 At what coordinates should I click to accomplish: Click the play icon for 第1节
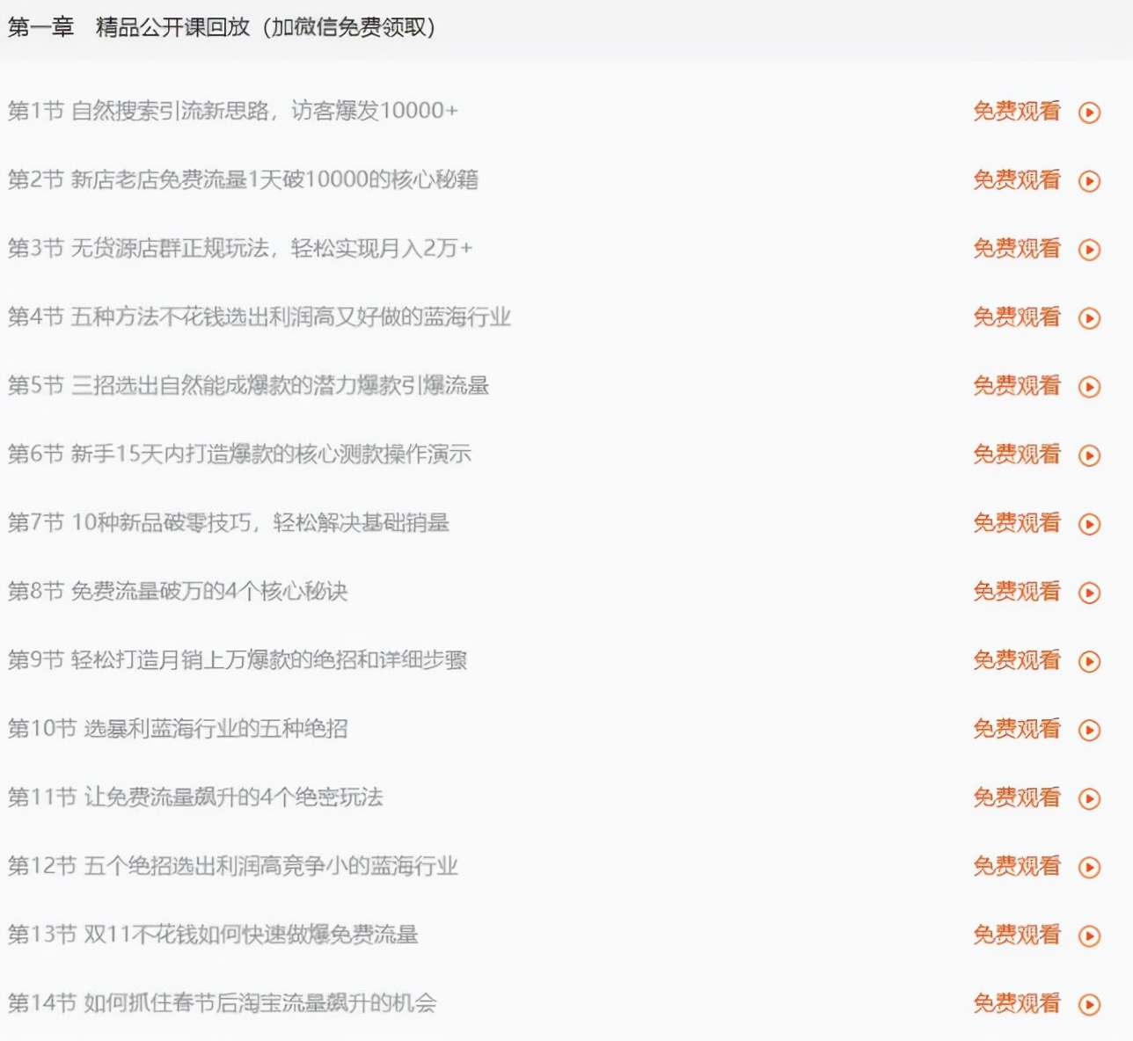click(1089, 113)
